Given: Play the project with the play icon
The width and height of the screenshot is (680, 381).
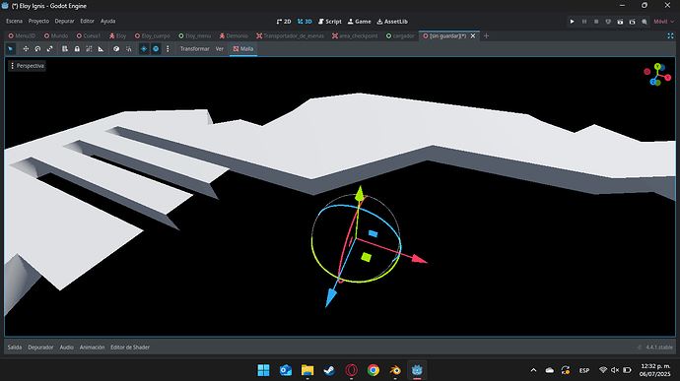Looking at the screenshot, I should 572,22.
